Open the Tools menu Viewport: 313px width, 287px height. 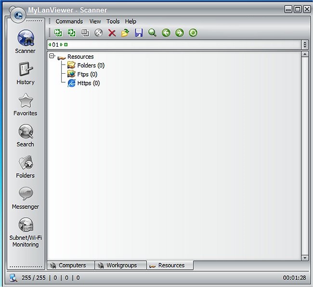113,22
